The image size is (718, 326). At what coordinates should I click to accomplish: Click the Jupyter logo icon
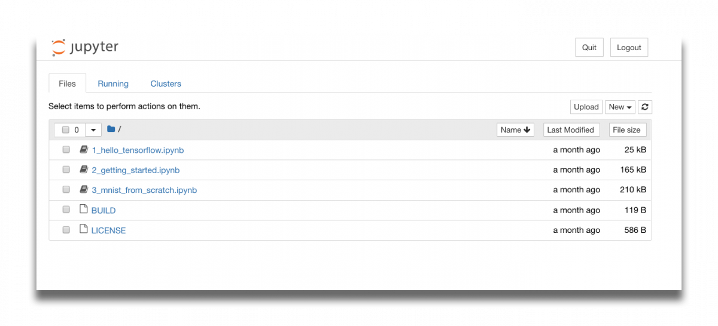[x=59, y=48]
